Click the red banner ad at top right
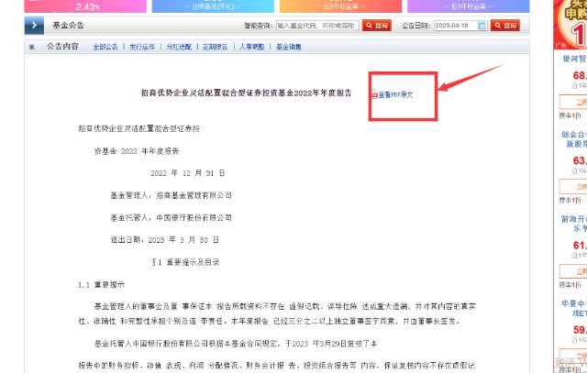The height and width of the screenshot is (373, 587). (573, 20)
